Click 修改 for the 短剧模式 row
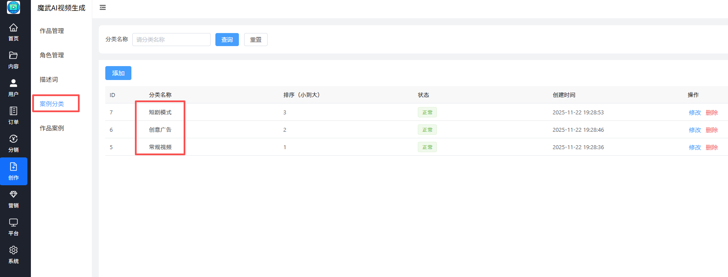 point(695,113)
